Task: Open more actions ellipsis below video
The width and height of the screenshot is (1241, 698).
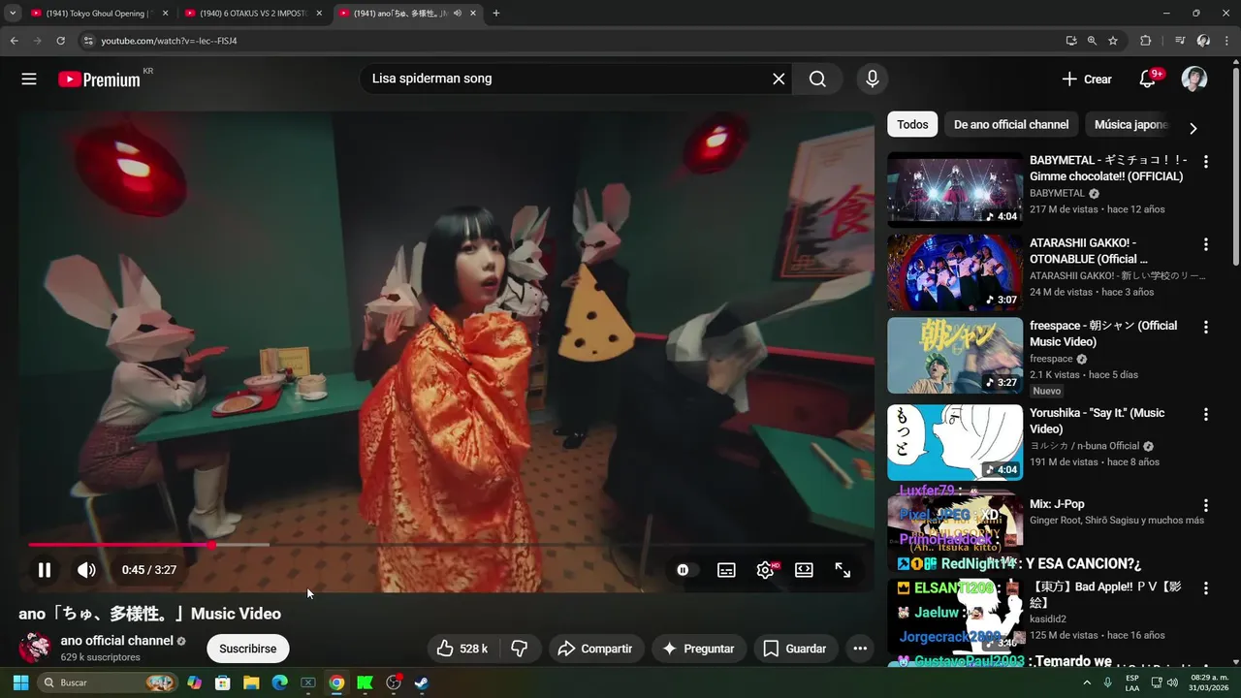Action: coord(860,649)
